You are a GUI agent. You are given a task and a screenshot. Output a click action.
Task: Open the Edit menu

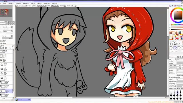point(5,3)
